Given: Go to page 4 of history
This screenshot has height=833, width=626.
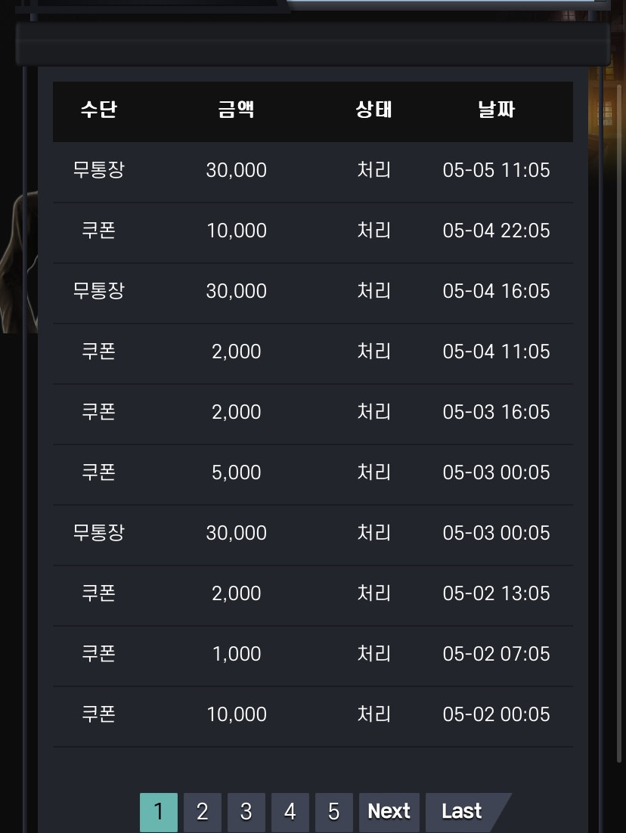Looking at the screenshot, I should point(290,812).
